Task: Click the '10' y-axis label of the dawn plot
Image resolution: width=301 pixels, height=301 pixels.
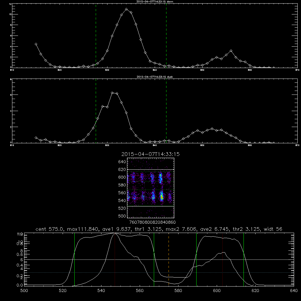Action: tap(11, 14)
